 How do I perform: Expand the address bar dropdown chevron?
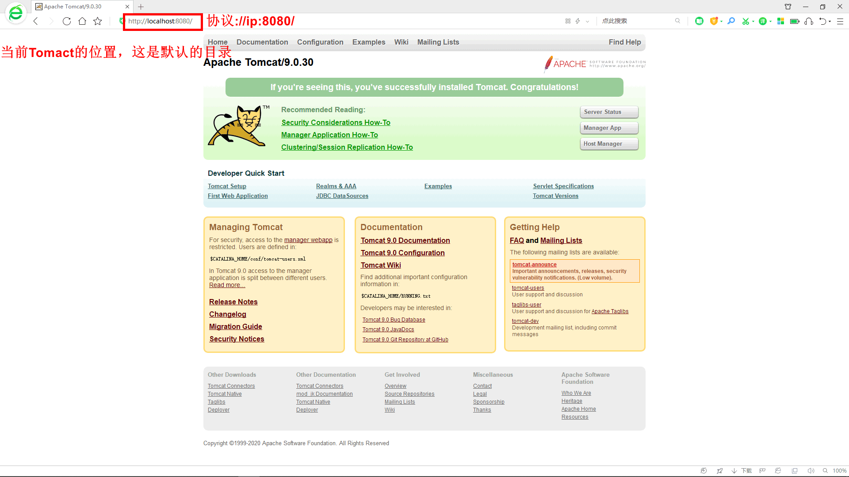[587, 21]
